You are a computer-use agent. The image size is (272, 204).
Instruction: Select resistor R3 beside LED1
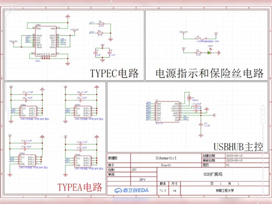198,53
